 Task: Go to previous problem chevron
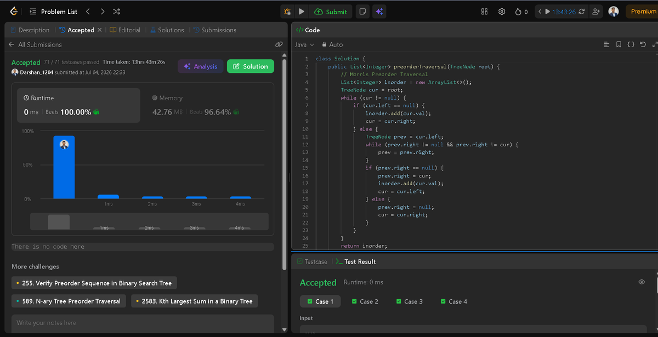click(88, 12)
